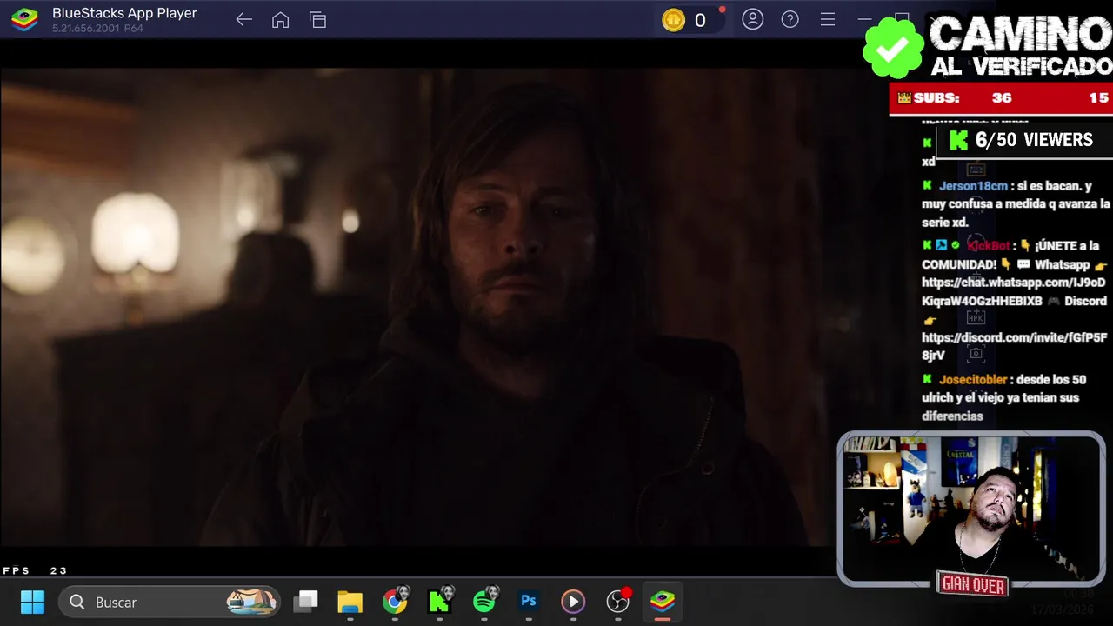The image size is (1113, 626).
Task: Open the BlueStacks home screen icon
Action: (280, 20)
